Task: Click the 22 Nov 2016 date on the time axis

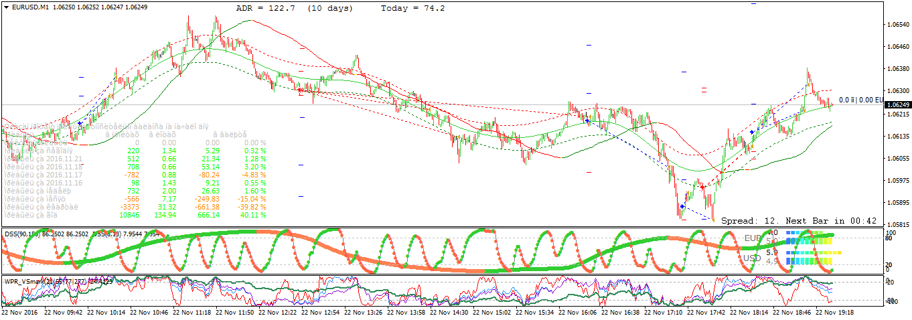Action: [x=21, y=312]
